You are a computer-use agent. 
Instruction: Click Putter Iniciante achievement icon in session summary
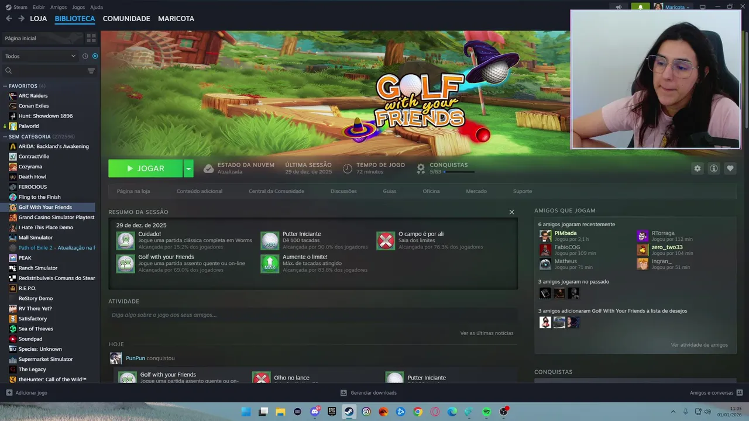(270, 241)
